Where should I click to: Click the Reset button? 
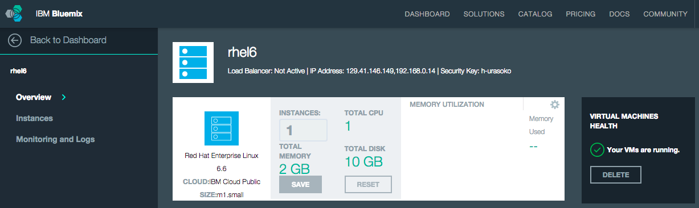point(368,185)
